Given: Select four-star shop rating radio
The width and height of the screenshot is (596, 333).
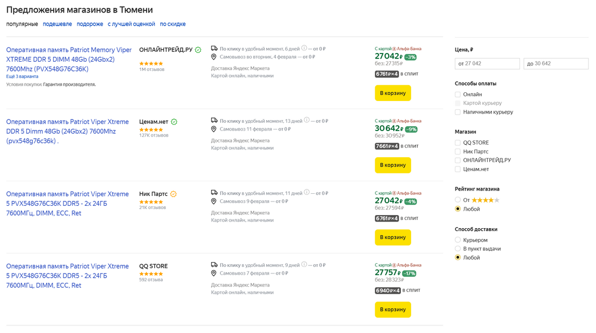Looking at the screenshot, I should click(458, 200).
